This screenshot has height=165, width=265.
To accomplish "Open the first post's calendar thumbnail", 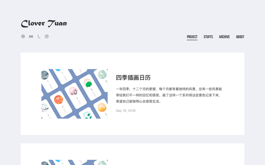I will pyautogui.click(x=75, y=94).
